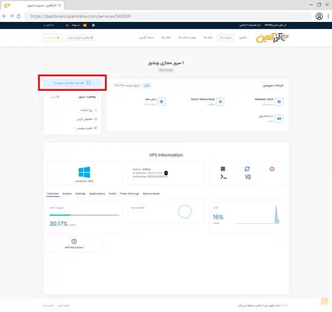Switch to the Overview tab
This screenshot has height=312, width=332.
53,194
